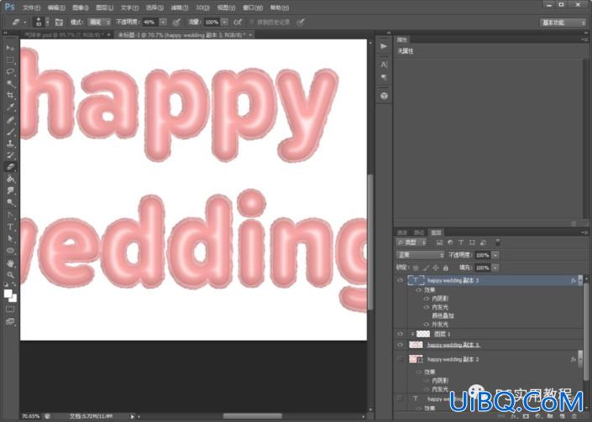This screenshot has width=592, height=422.
Task: Open the 窗口 menu
Action: pos(253,8)
